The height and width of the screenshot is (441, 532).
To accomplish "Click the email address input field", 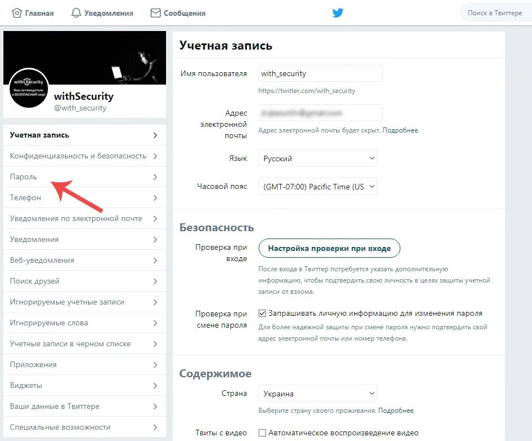I will point(320,113).
